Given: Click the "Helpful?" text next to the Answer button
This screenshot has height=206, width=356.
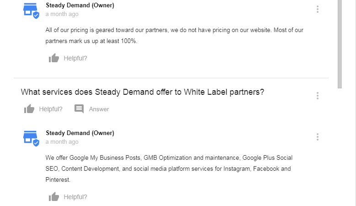Looking at the screenshot, I should point(51,109).
